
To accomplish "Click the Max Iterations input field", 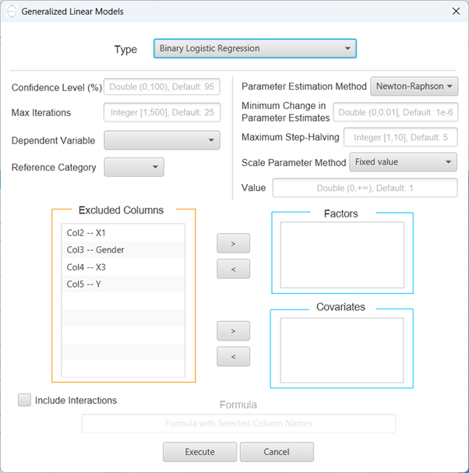I will [162, 112].
